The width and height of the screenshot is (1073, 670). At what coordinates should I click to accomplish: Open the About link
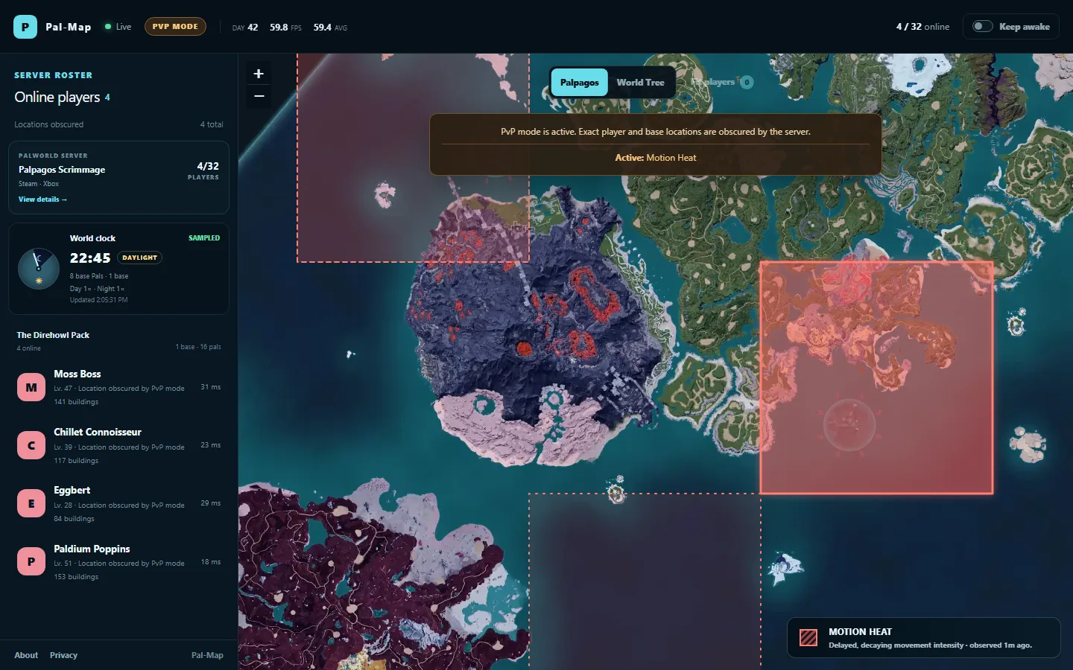[26, 655]
